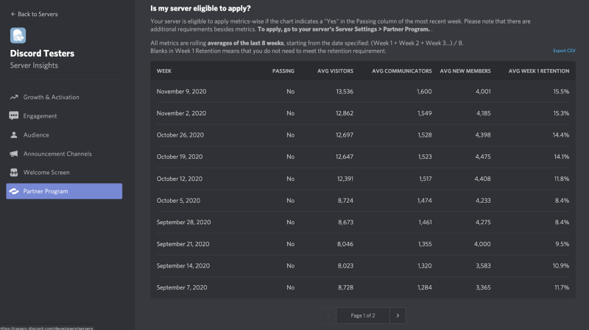Click the Avg New Members column header
This screenshot has height=330, width=589.
(465, 71)
